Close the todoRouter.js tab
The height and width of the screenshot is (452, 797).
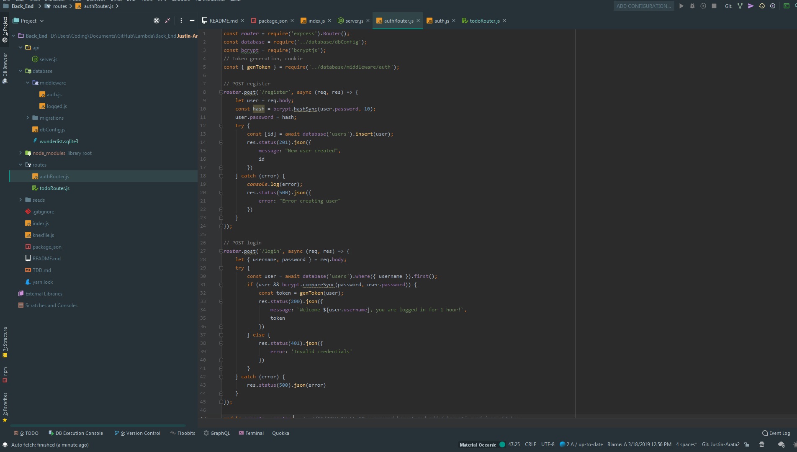(x=504, y=21)
